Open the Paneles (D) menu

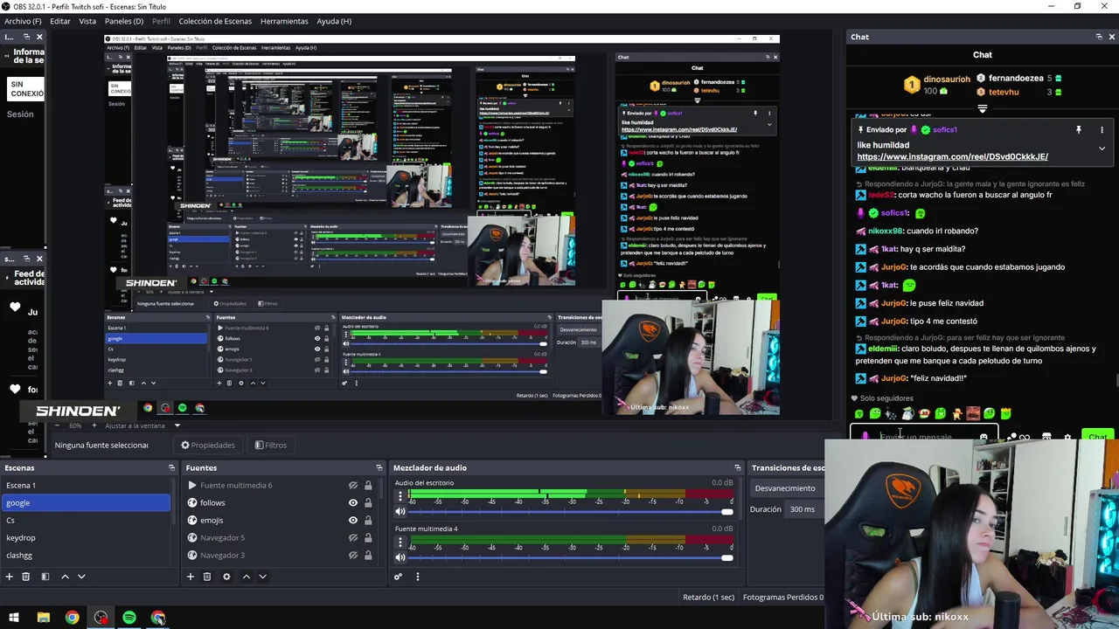[x=124, y=21]
